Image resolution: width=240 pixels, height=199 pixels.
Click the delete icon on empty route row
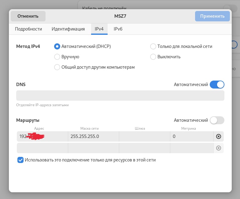(218, 148)
